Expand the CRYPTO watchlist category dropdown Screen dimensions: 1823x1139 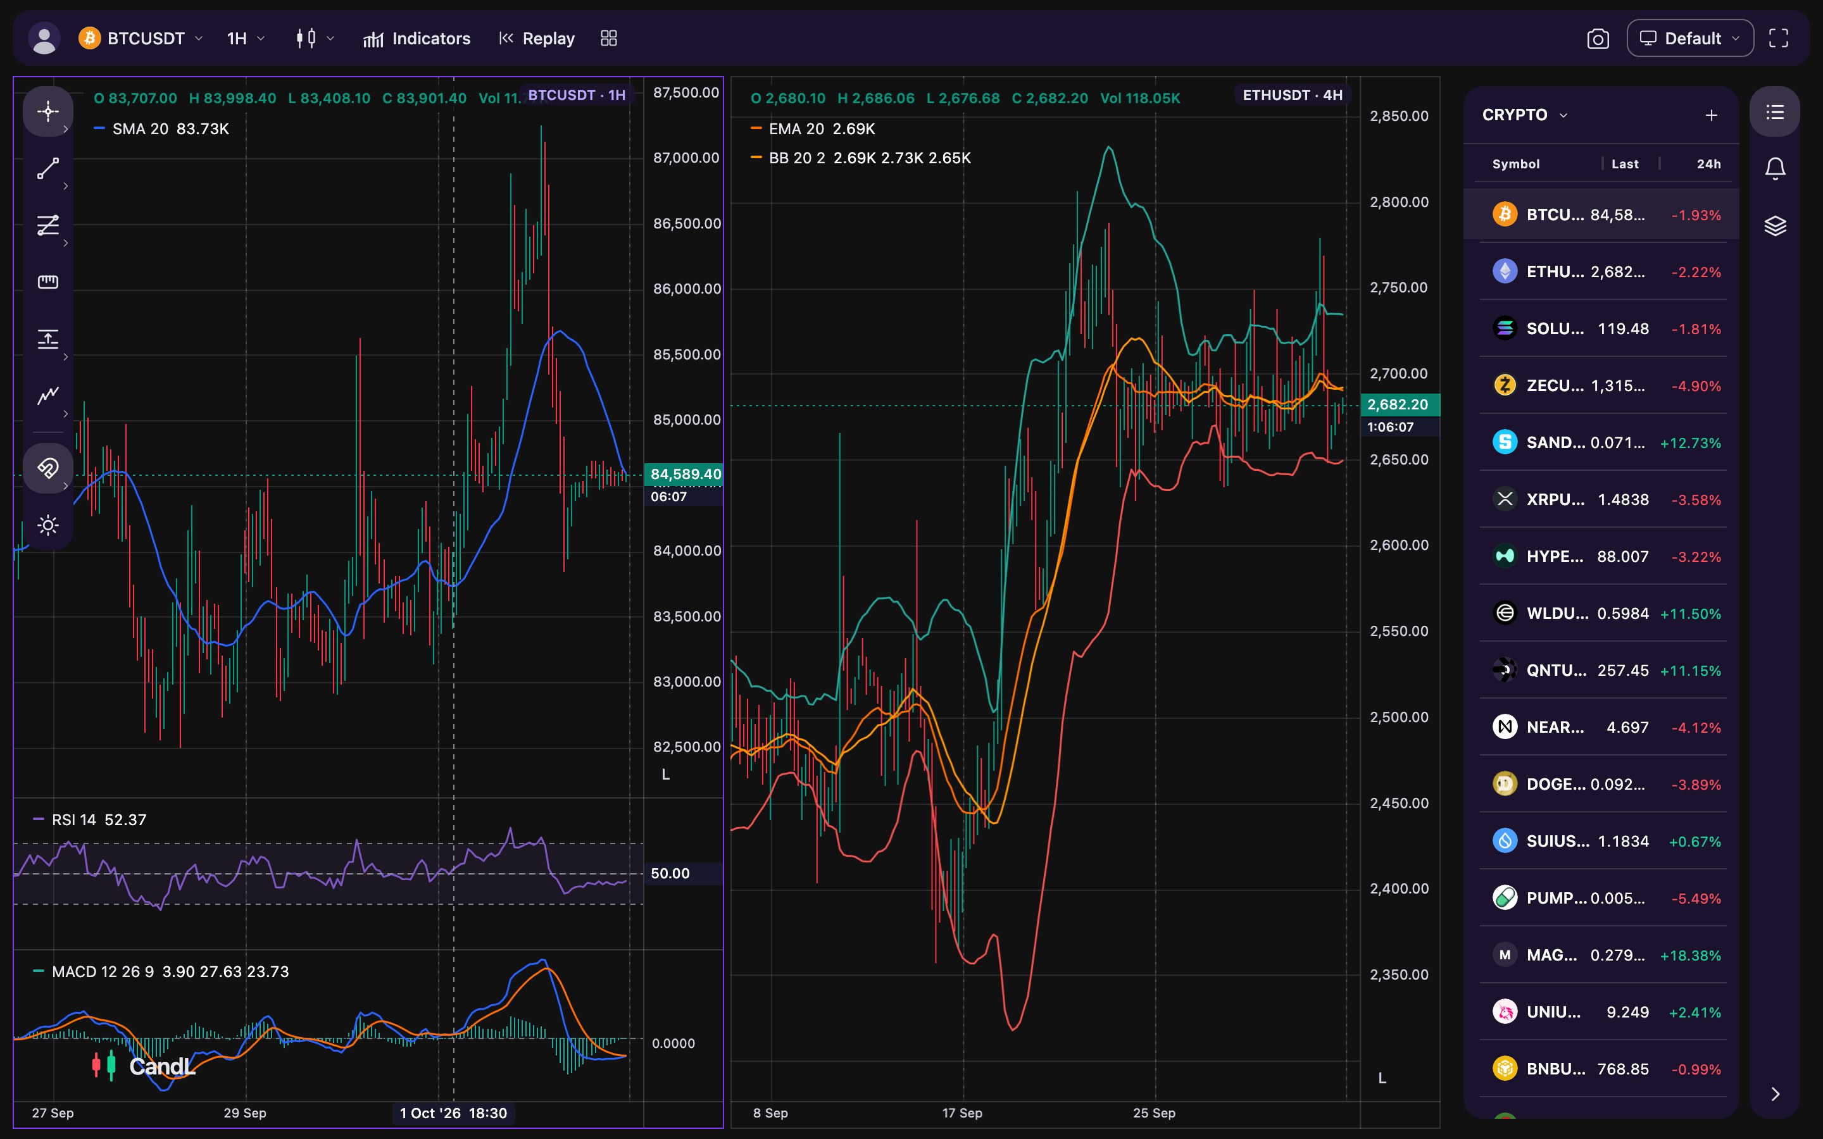pyautogui.click(x=1525, y=115)
